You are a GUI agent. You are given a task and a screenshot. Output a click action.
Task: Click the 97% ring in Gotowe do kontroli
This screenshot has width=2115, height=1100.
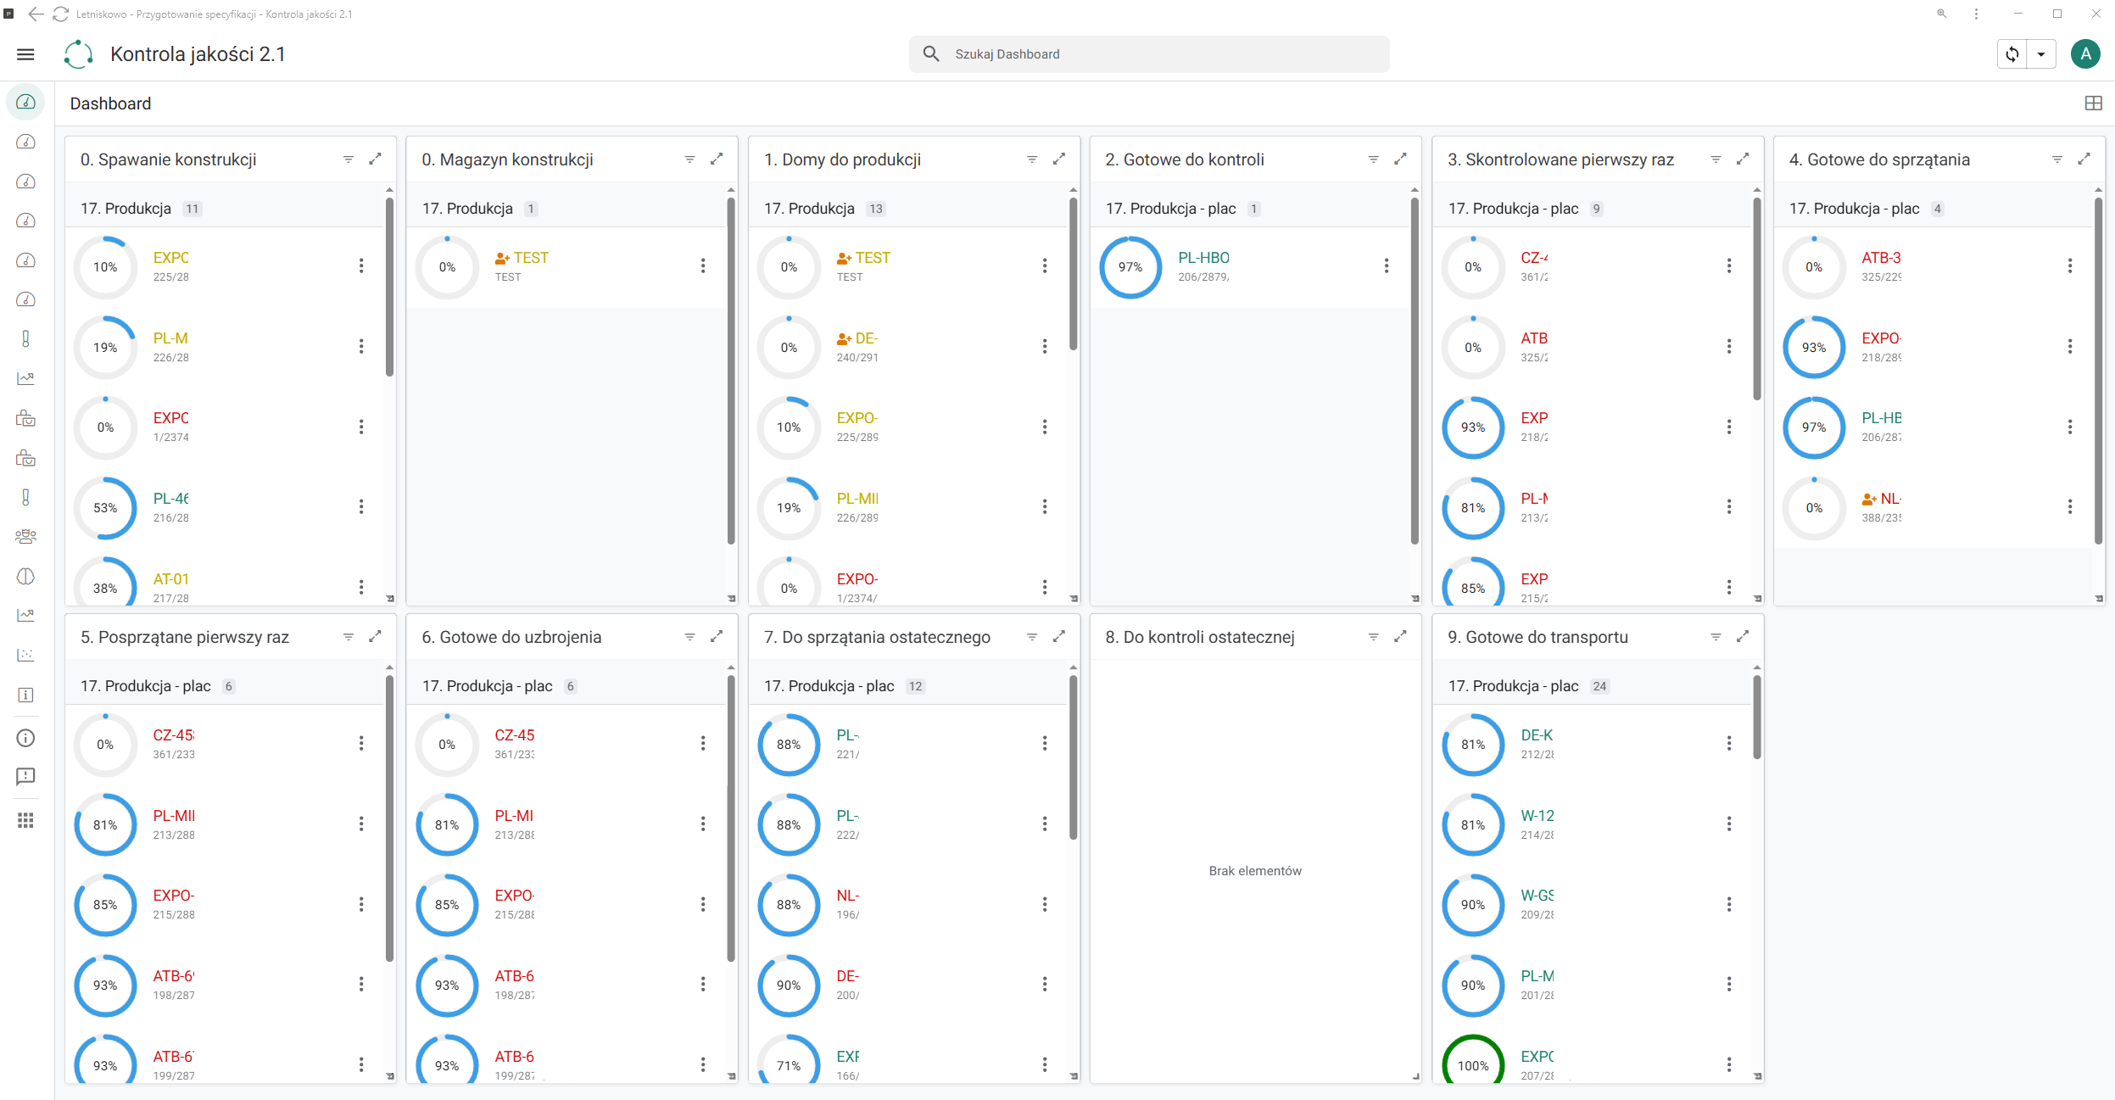coord(1130,267)
